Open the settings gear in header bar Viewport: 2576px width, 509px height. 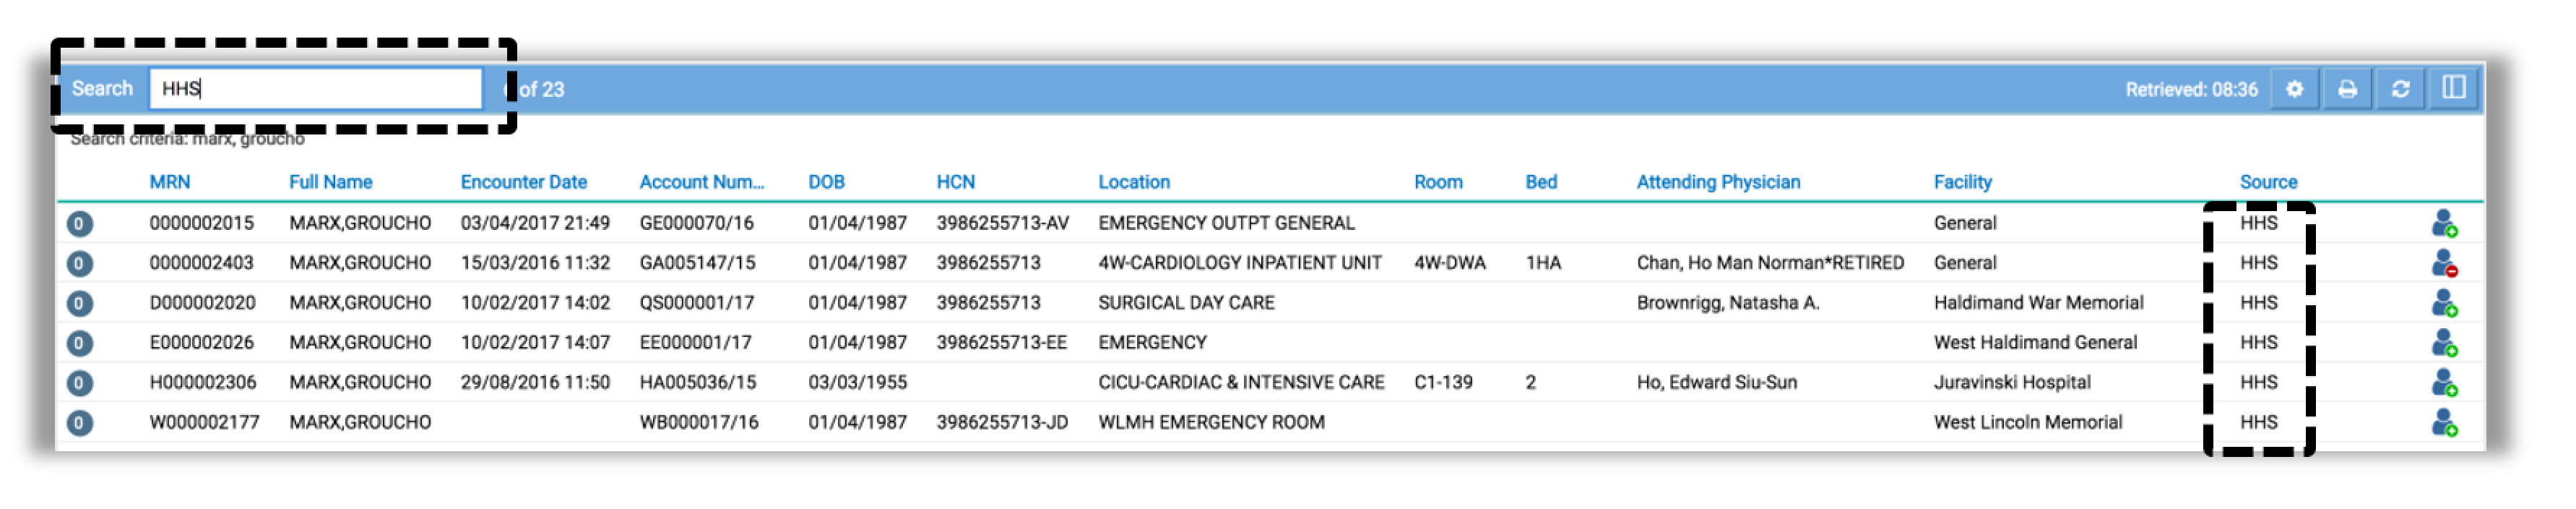(2294, 89)
